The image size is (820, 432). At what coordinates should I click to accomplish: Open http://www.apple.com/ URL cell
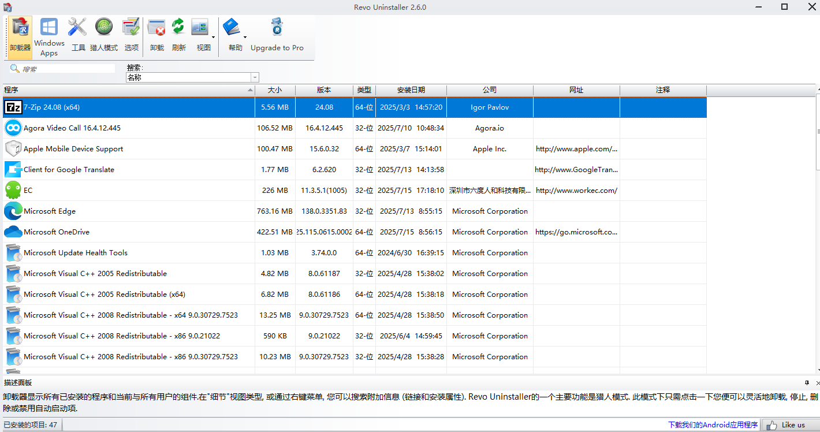coord(576,149)
